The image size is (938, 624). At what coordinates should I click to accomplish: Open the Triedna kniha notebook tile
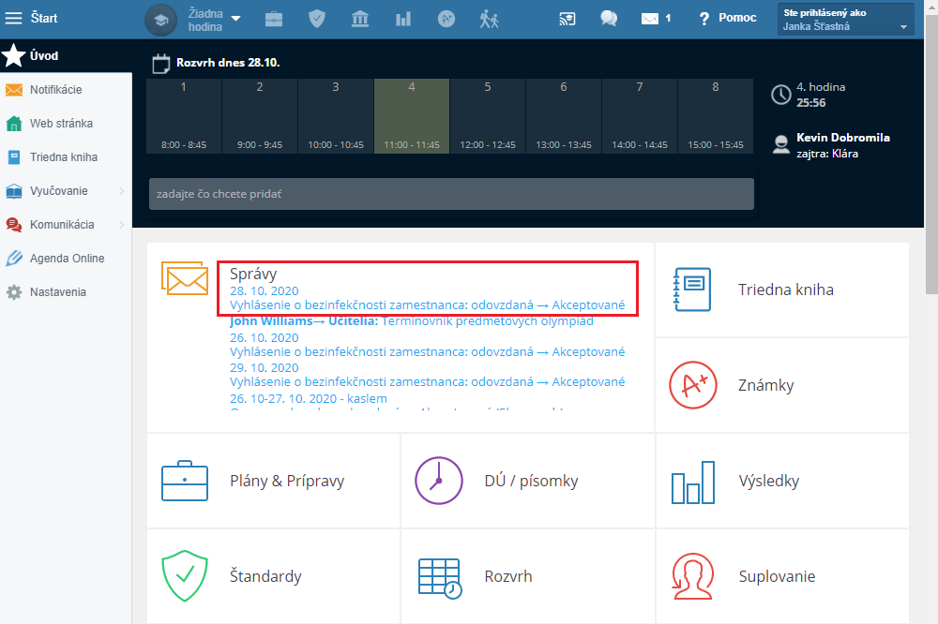tap(782, 290)
